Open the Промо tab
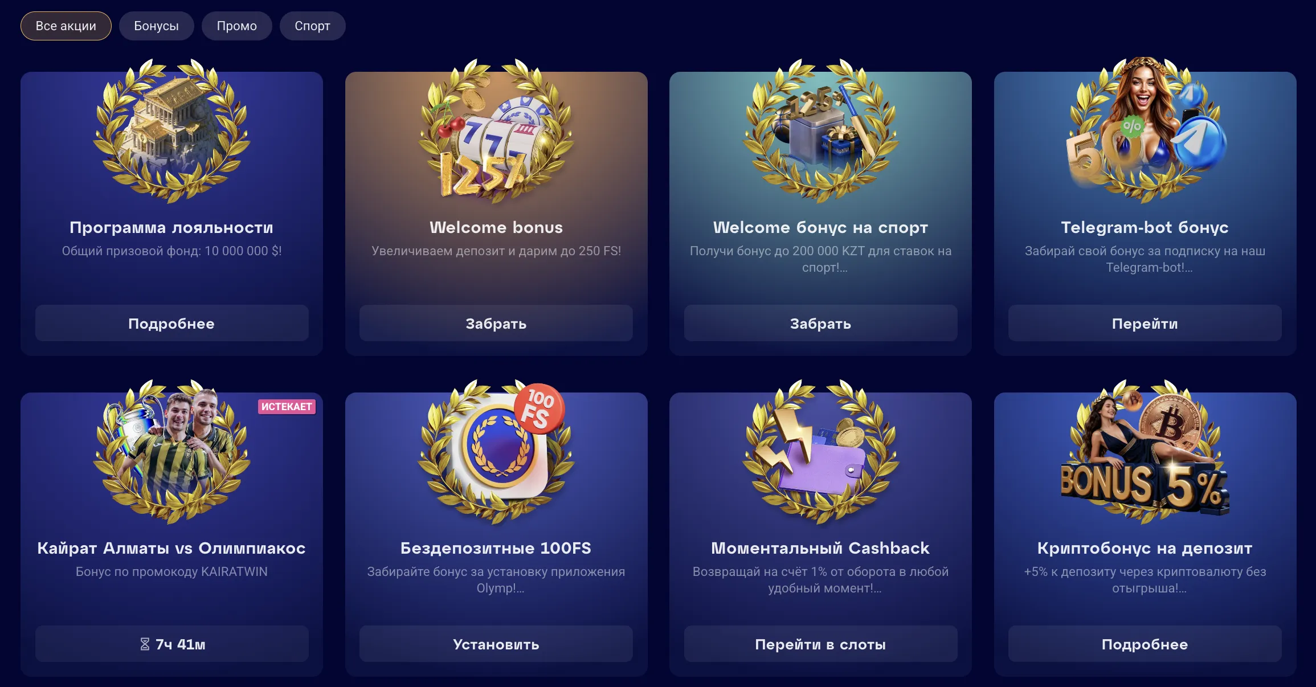This screenshot has height=687, width=1316. click(237, 26)
